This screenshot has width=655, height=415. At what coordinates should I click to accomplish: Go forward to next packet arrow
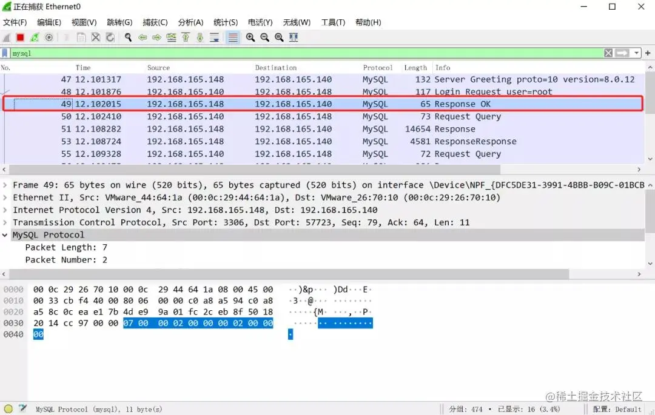(156, 38)
